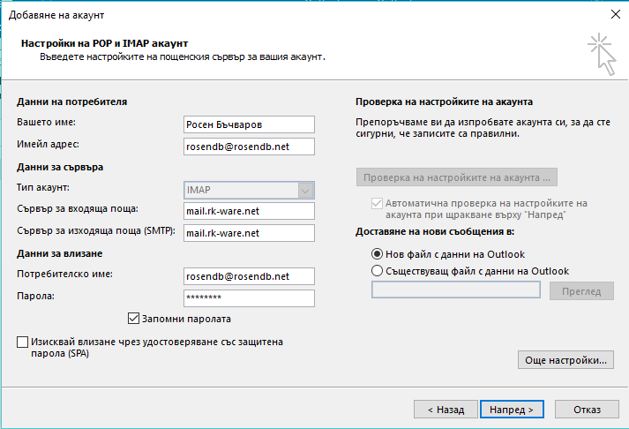Select Нов файл с данни на Outlook
This screenshot has width=629, height=429.
tap(377, 254)
